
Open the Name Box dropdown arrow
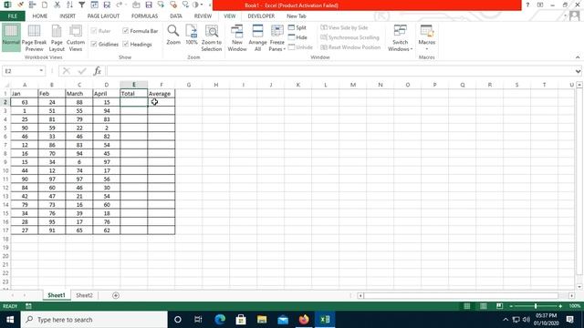click(x=41, y=71)
